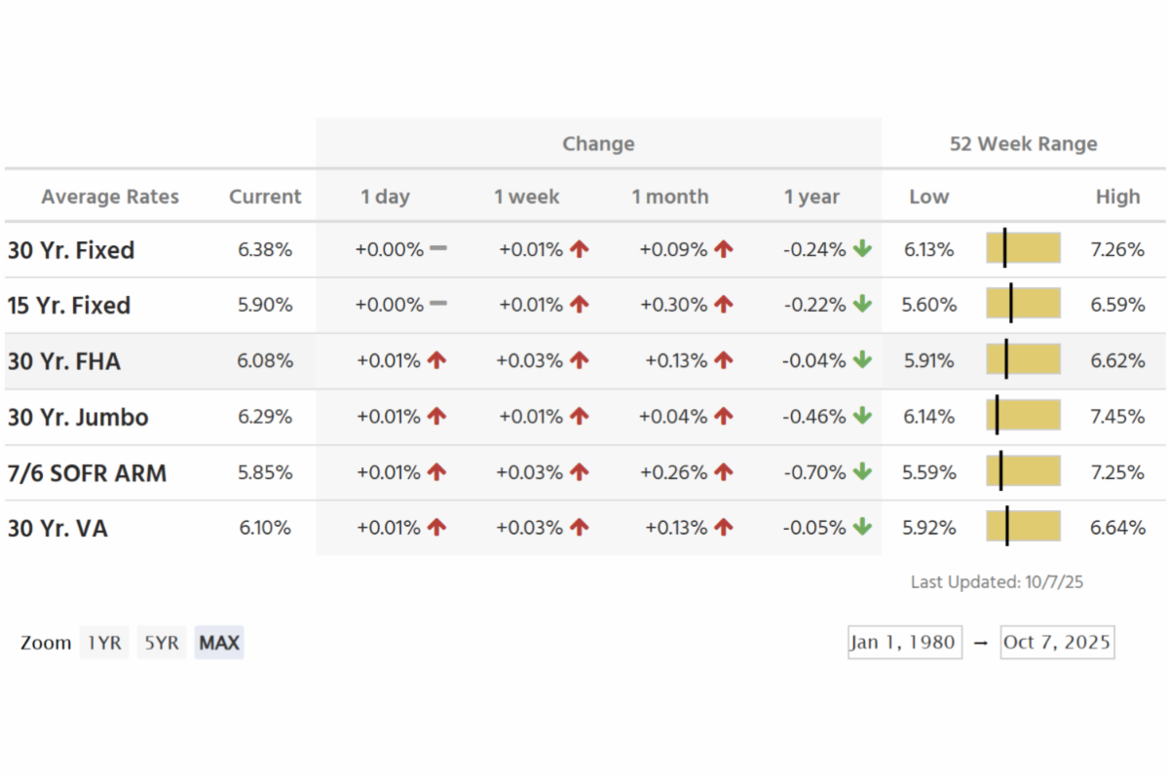Screen dimensions: 1169x779
Task: Open the Jan 1, 1980 start date field
Action: (905, 643)
